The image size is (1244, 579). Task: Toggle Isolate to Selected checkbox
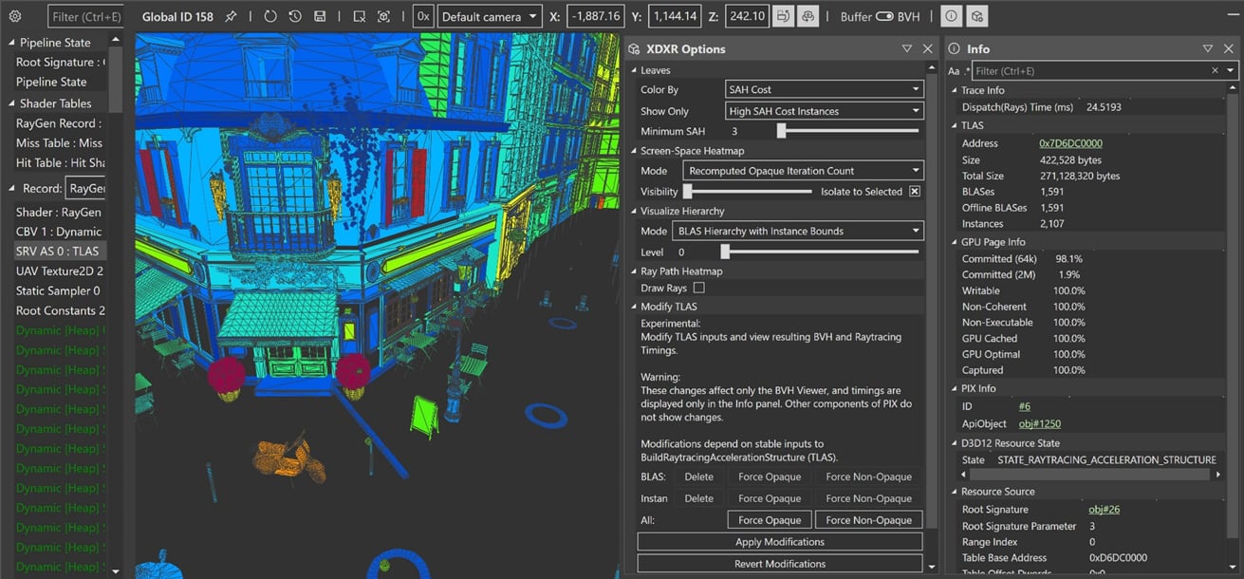click(915, 191)
